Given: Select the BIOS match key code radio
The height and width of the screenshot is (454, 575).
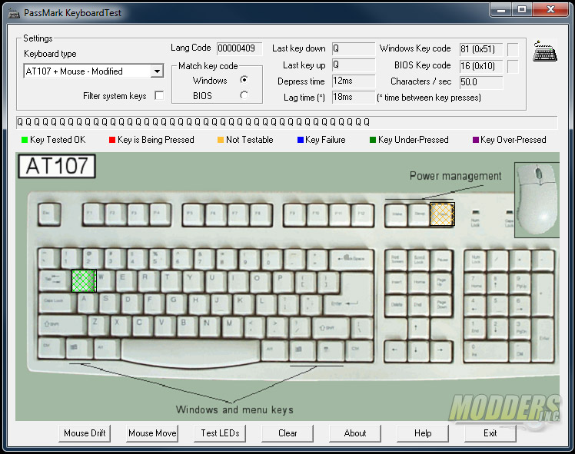Looking at the screenshot, I should 244,95.
